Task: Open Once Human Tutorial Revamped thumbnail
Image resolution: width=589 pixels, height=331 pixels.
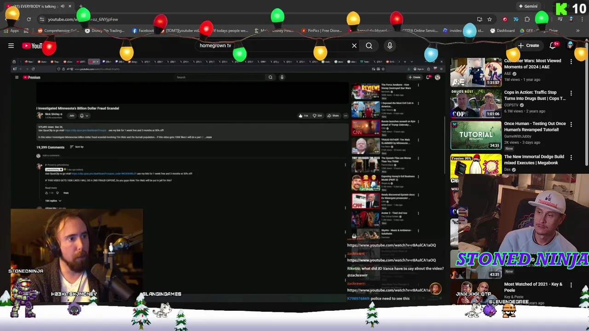Action: 476,135
